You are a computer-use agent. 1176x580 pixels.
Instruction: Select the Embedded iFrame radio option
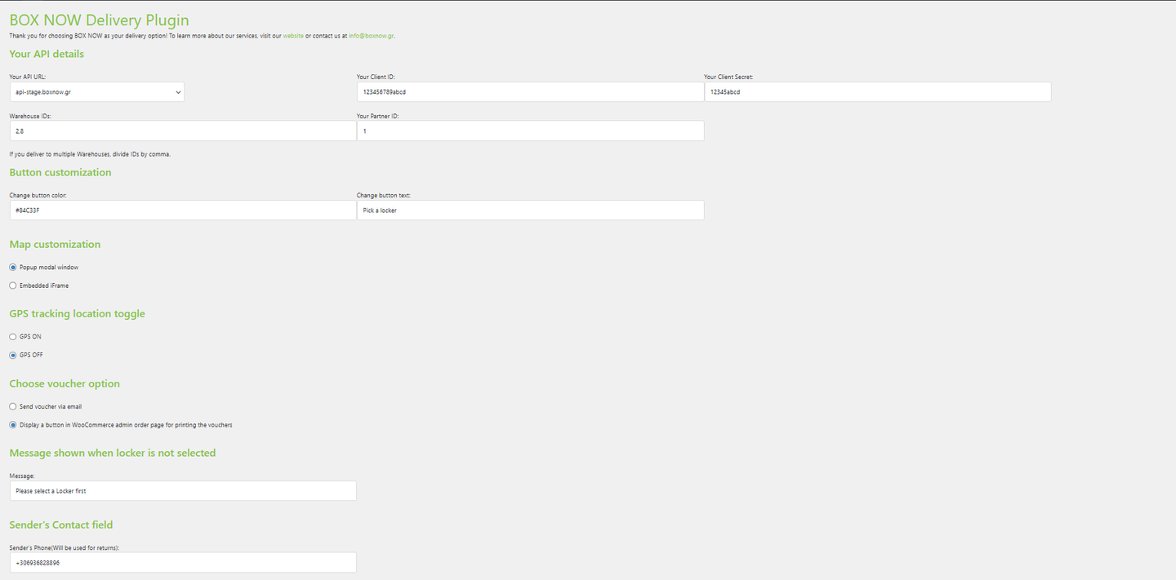click(12, 286)
